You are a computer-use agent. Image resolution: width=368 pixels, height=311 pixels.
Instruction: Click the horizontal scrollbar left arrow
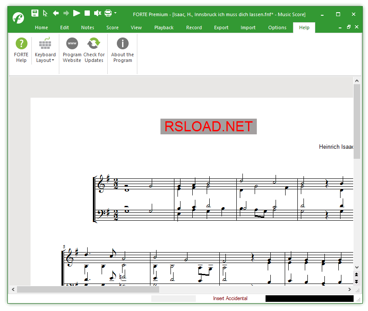tap(13, 289)
